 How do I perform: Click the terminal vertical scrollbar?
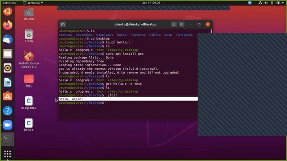(211, 31)
